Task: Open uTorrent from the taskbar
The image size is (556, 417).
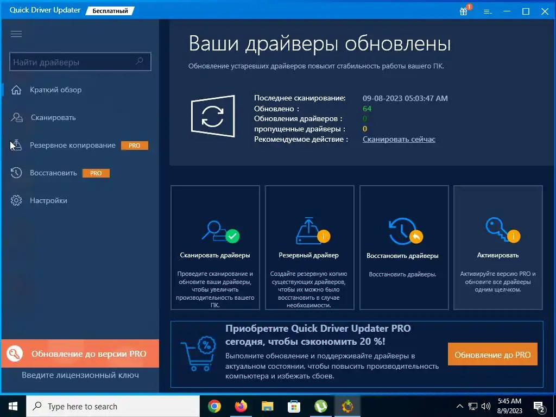Action: [320, 406]
